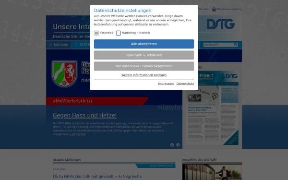
Task: Open the Impressum link
Action: (x=166, y=84)
